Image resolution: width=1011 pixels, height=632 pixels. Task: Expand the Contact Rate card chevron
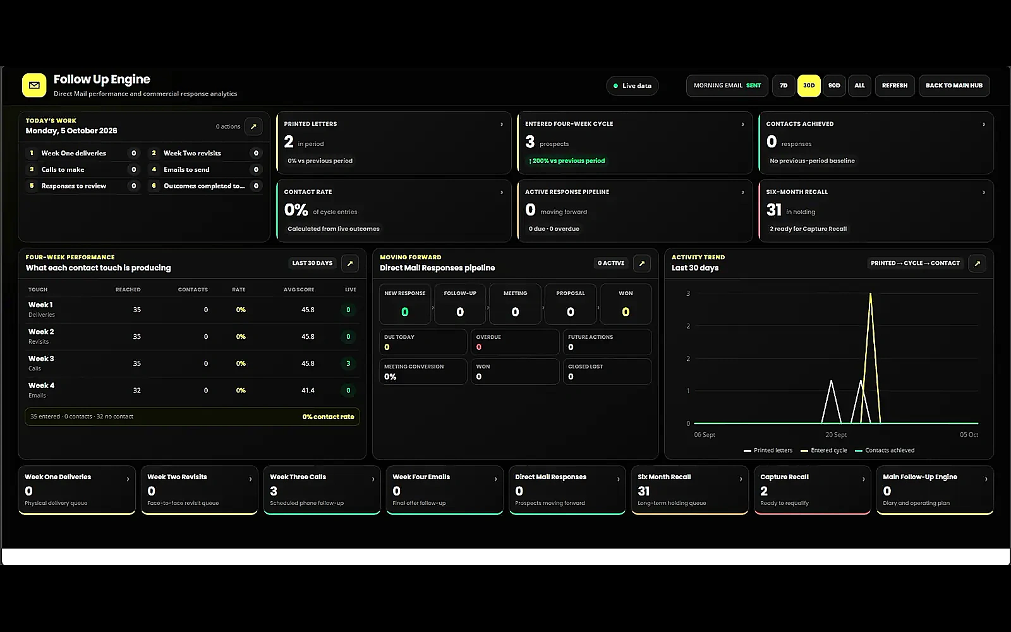pos(502,192)
